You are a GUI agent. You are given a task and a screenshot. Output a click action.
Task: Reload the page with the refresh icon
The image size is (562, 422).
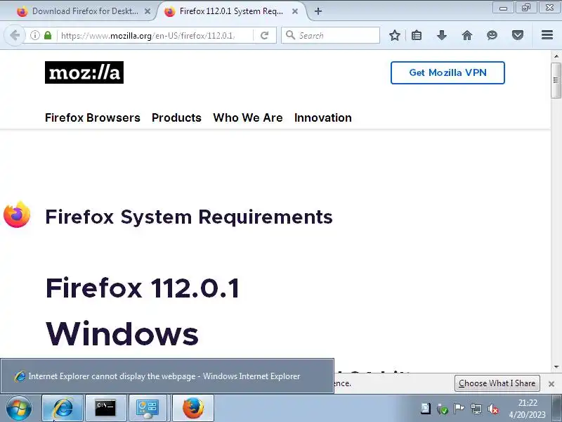(x=265, y=35)
